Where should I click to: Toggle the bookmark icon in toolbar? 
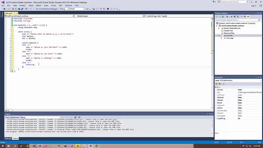point(108,9)
